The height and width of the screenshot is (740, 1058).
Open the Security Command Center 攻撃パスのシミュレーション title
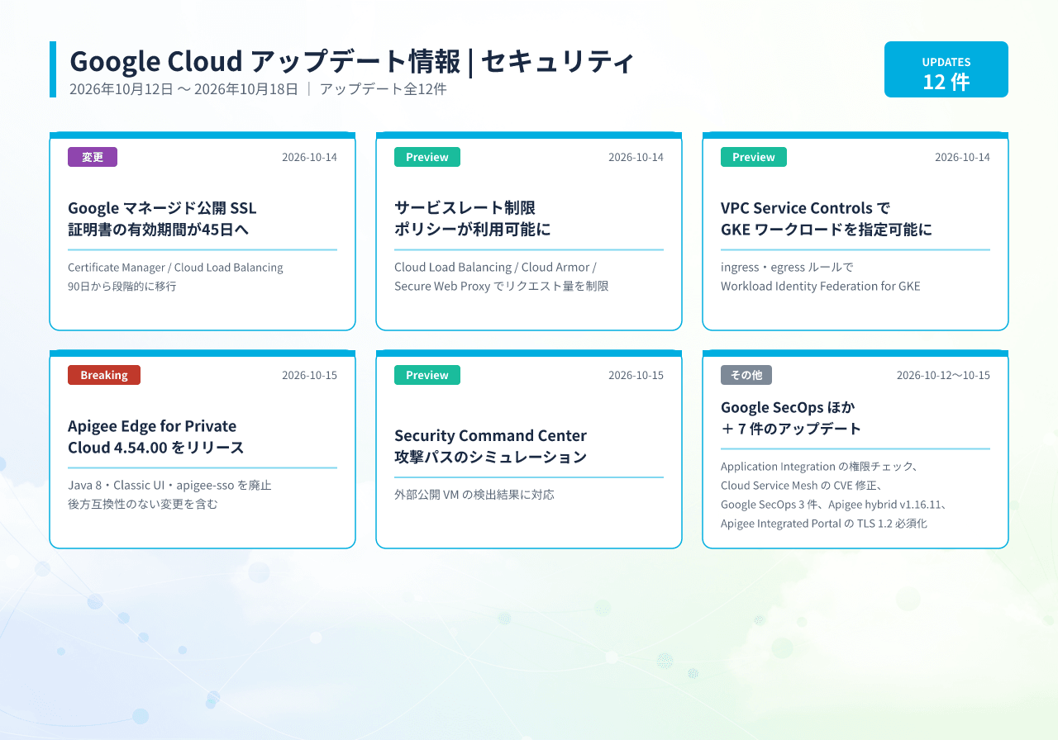pyautogui.click(x=491, y=446)
